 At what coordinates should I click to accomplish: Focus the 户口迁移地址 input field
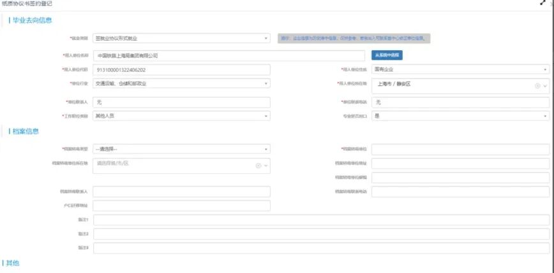pos(182,206)
